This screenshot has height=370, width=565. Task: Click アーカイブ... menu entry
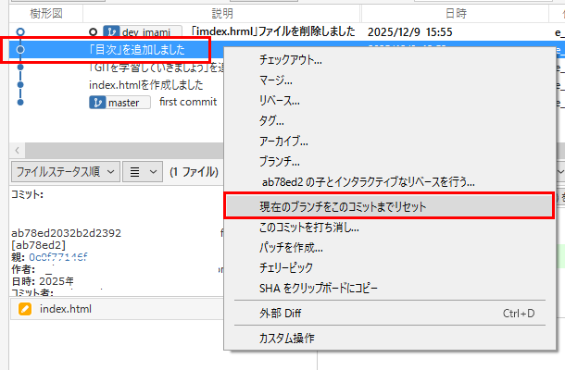(x=284, y=141)
